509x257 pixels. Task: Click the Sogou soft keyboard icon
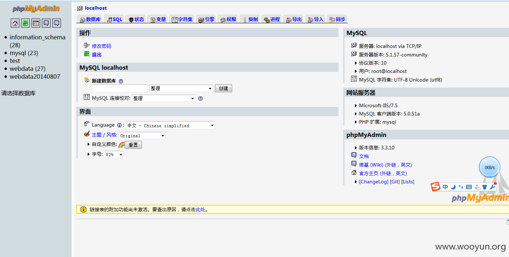point(469,187)
